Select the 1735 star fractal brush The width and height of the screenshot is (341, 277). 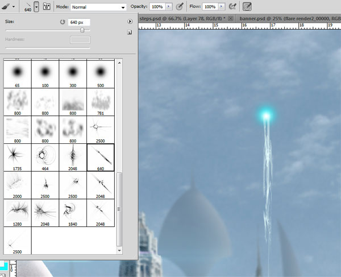18,158
